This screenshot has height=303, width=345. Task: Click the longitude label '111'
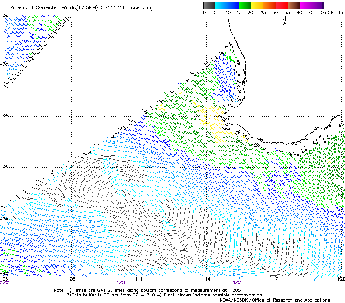(138, 279)
